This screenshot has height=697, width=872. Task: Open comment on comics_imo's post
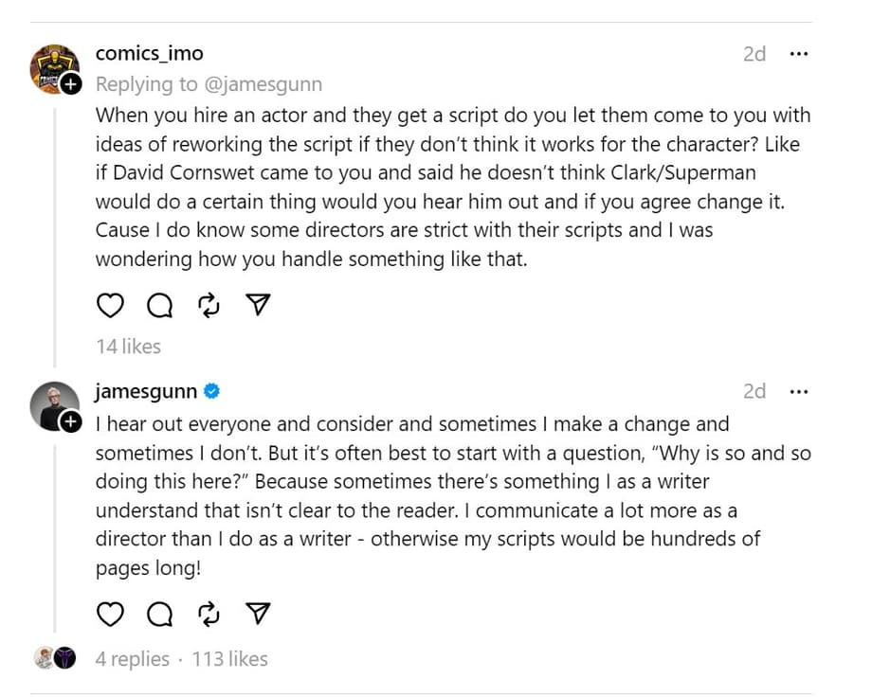pyautogui.click(x=160, y=305)
